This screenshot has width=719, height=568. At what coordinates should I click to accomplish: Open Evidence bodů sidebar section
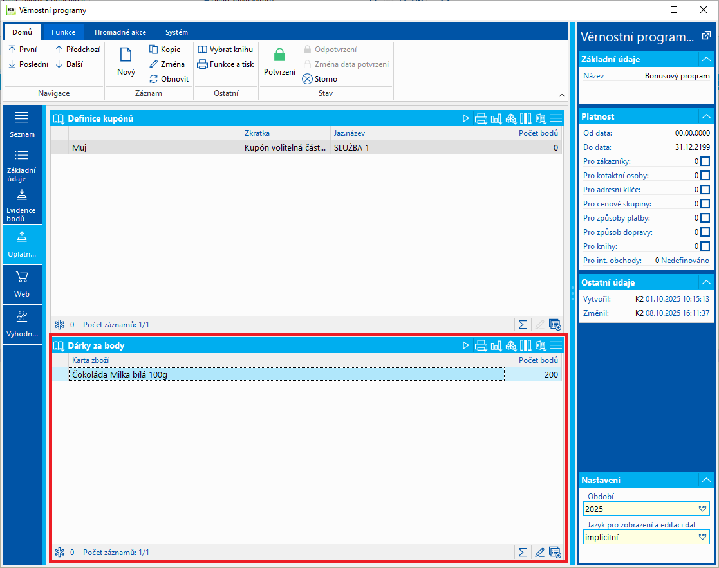22,205
